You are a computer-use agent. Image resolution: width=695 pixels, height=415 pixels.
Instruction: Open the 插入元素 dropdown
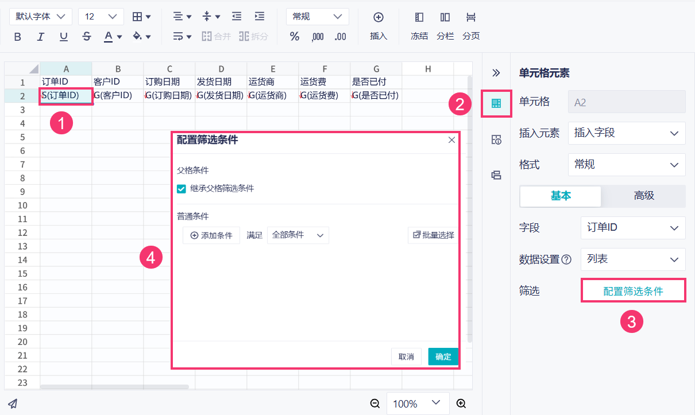(x=627, y=133)
